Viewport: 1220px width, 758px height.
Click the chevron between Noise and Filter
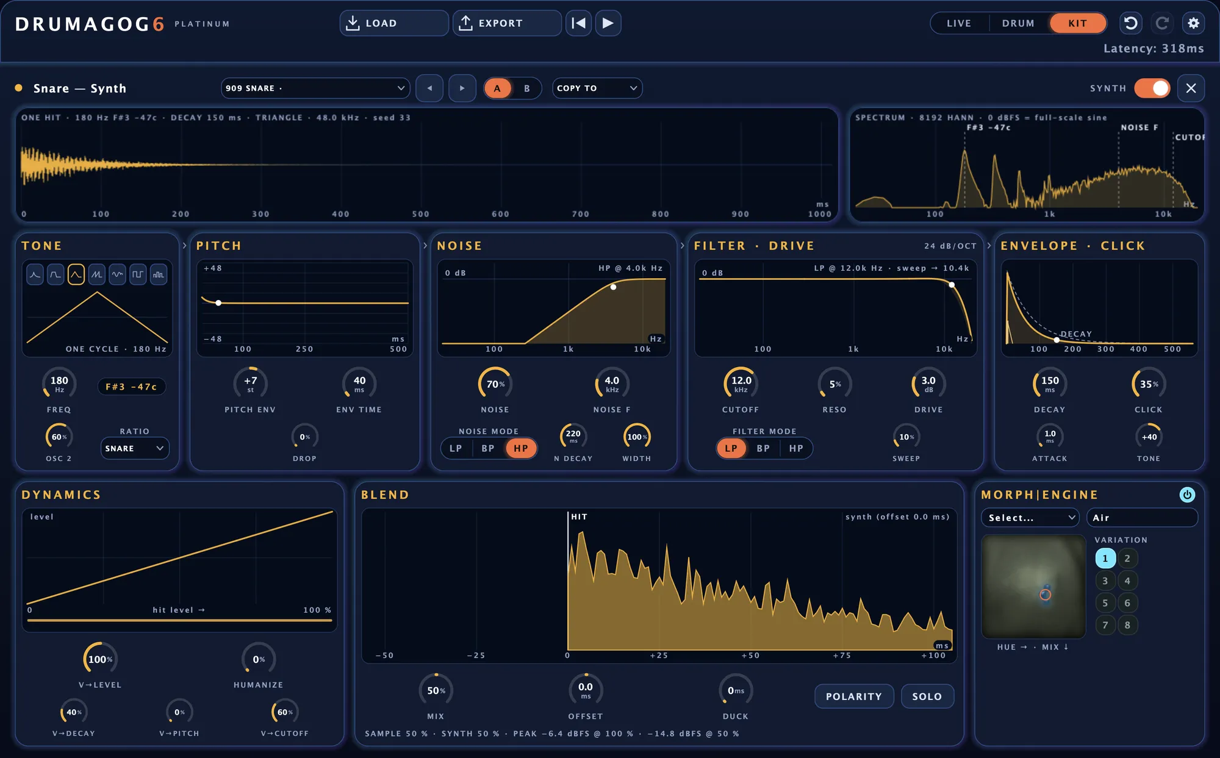click(683, 246)
